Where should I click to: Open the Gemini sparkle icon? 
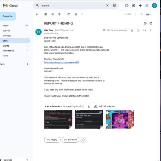(140, 5)
